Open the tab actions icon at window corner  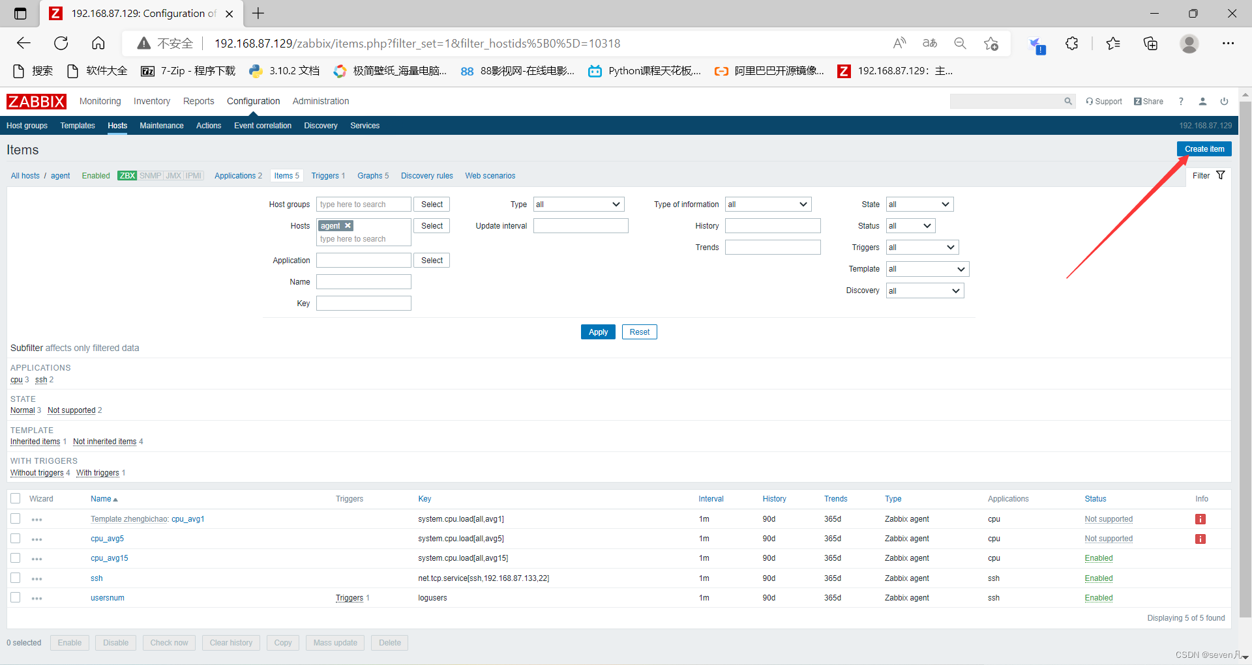click(x=20, y=13)
